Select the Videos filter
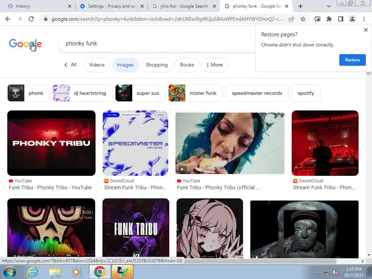 click(x=97, y=65)
